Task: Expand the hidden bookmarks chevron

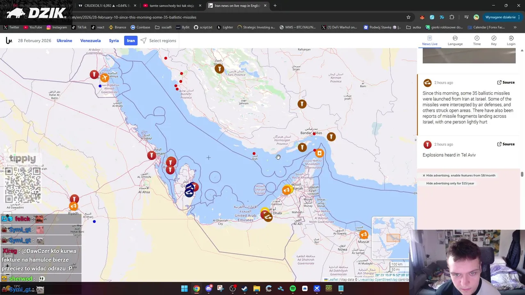Action: click(515, 27)
